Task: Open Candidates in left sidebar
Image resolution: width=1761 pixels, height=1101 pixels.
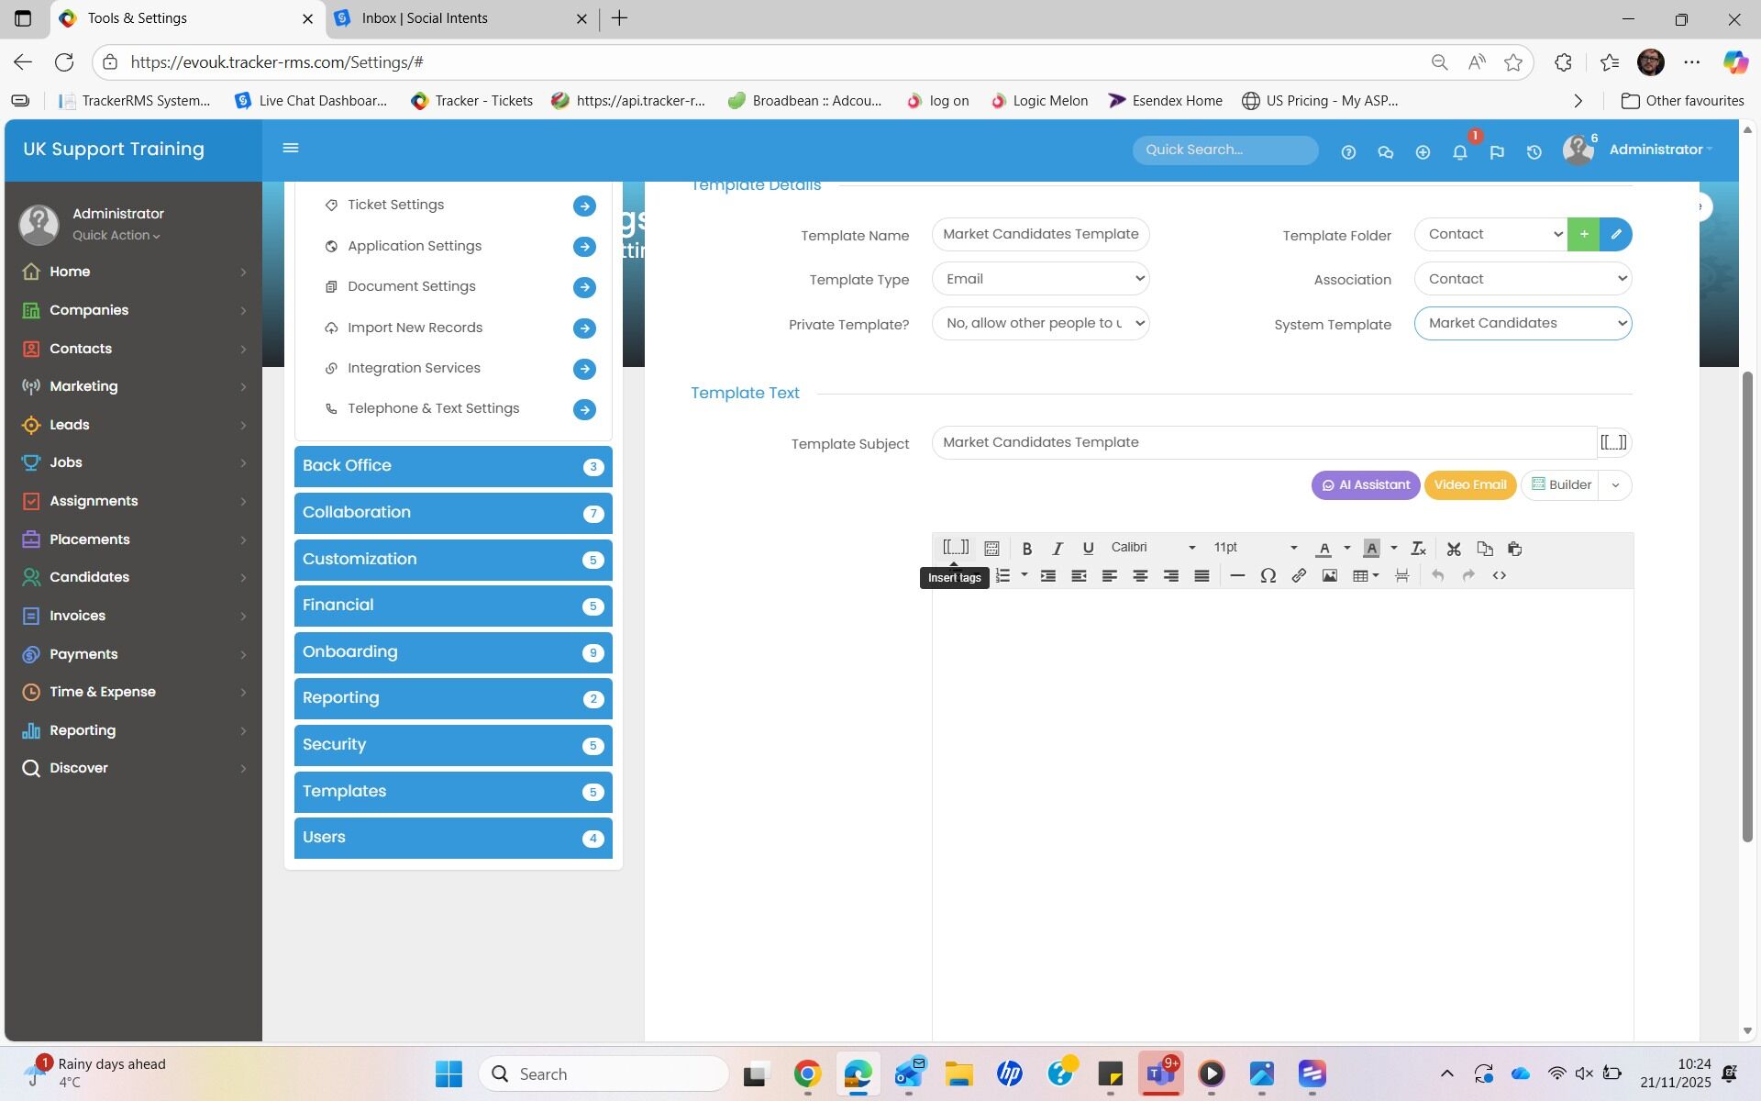Action: pos(89,577)
